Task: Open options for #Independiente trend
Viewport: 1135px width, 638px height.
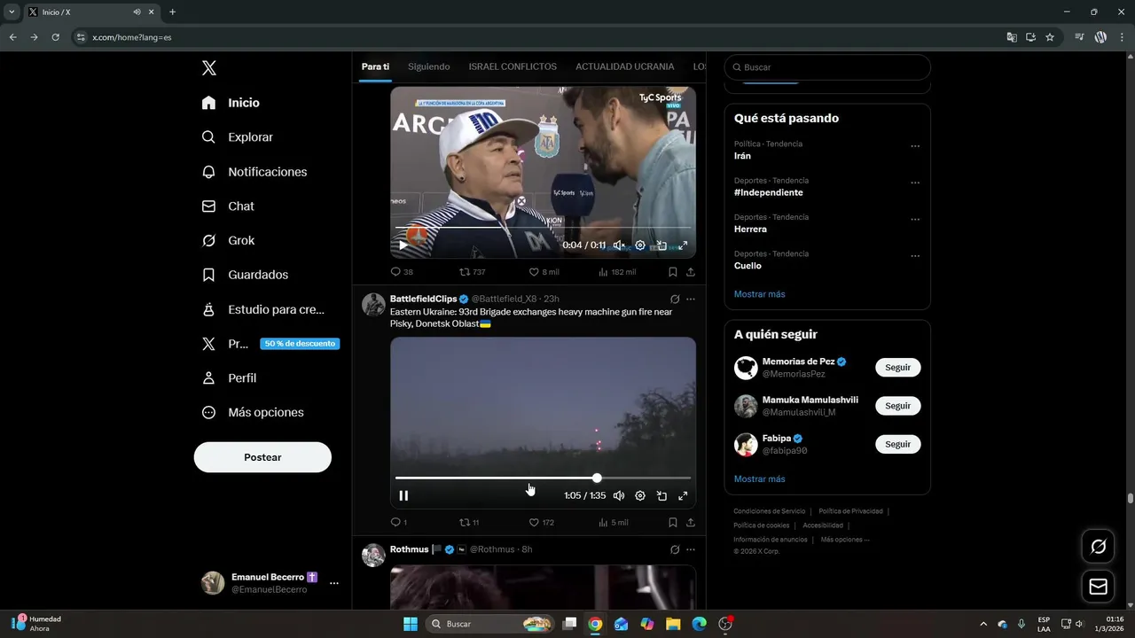Action: pyautogui.click(x=915, y=183)
